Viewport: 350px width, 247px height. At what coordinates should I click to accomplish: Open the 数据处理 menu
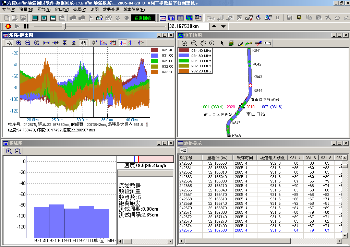(111, 10)
